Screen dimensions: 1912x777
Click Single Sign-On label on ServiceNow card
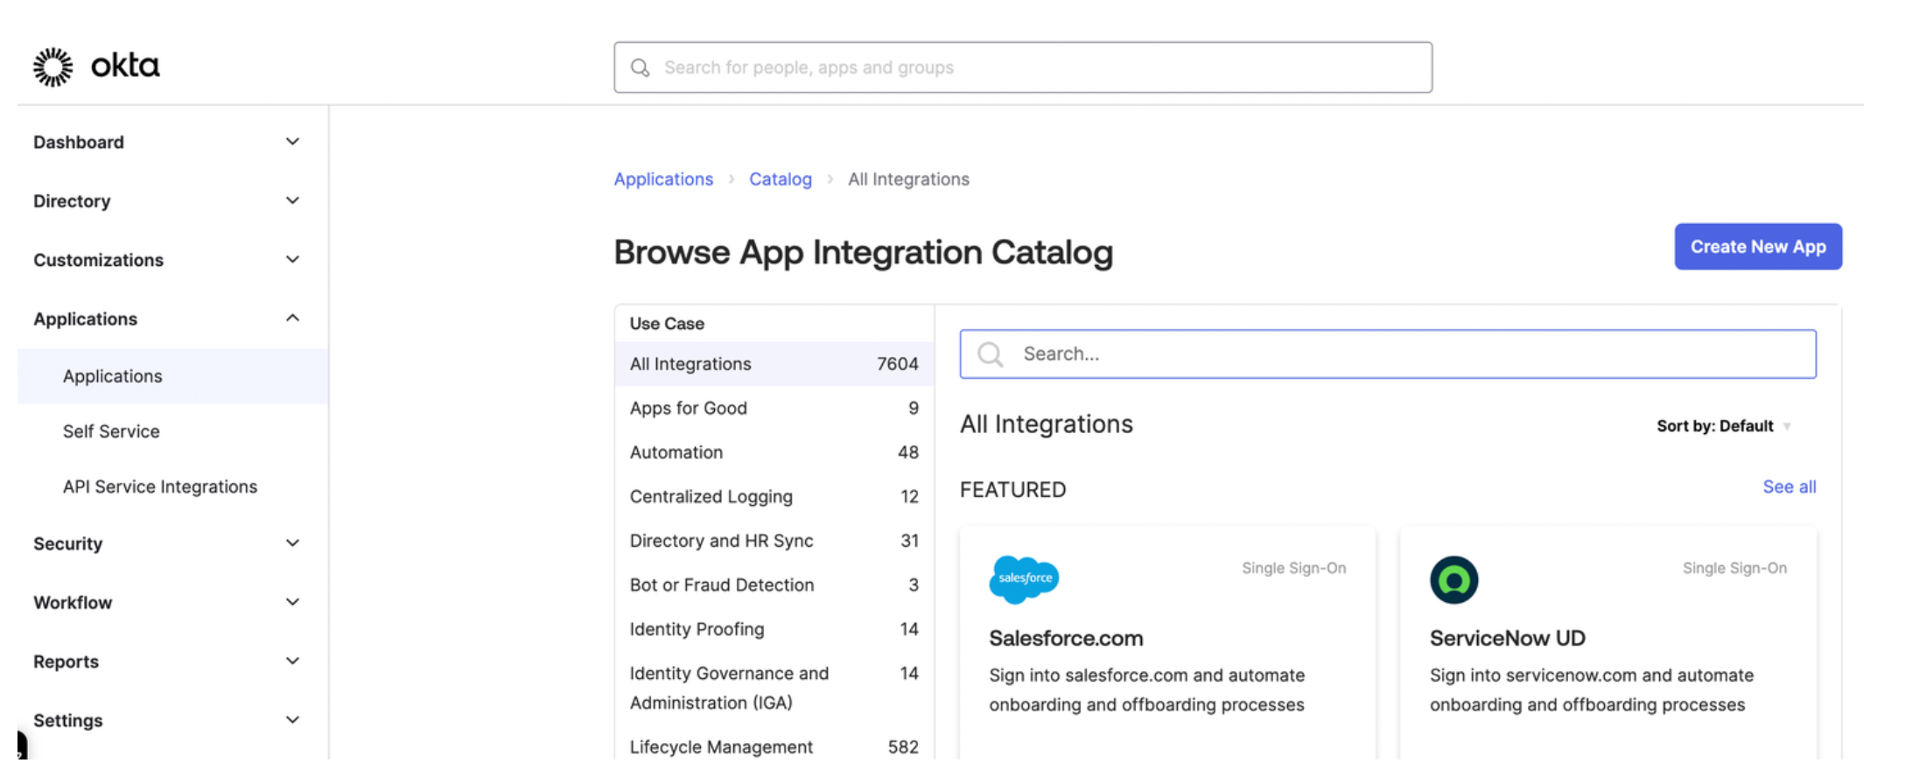(1734, 568)
